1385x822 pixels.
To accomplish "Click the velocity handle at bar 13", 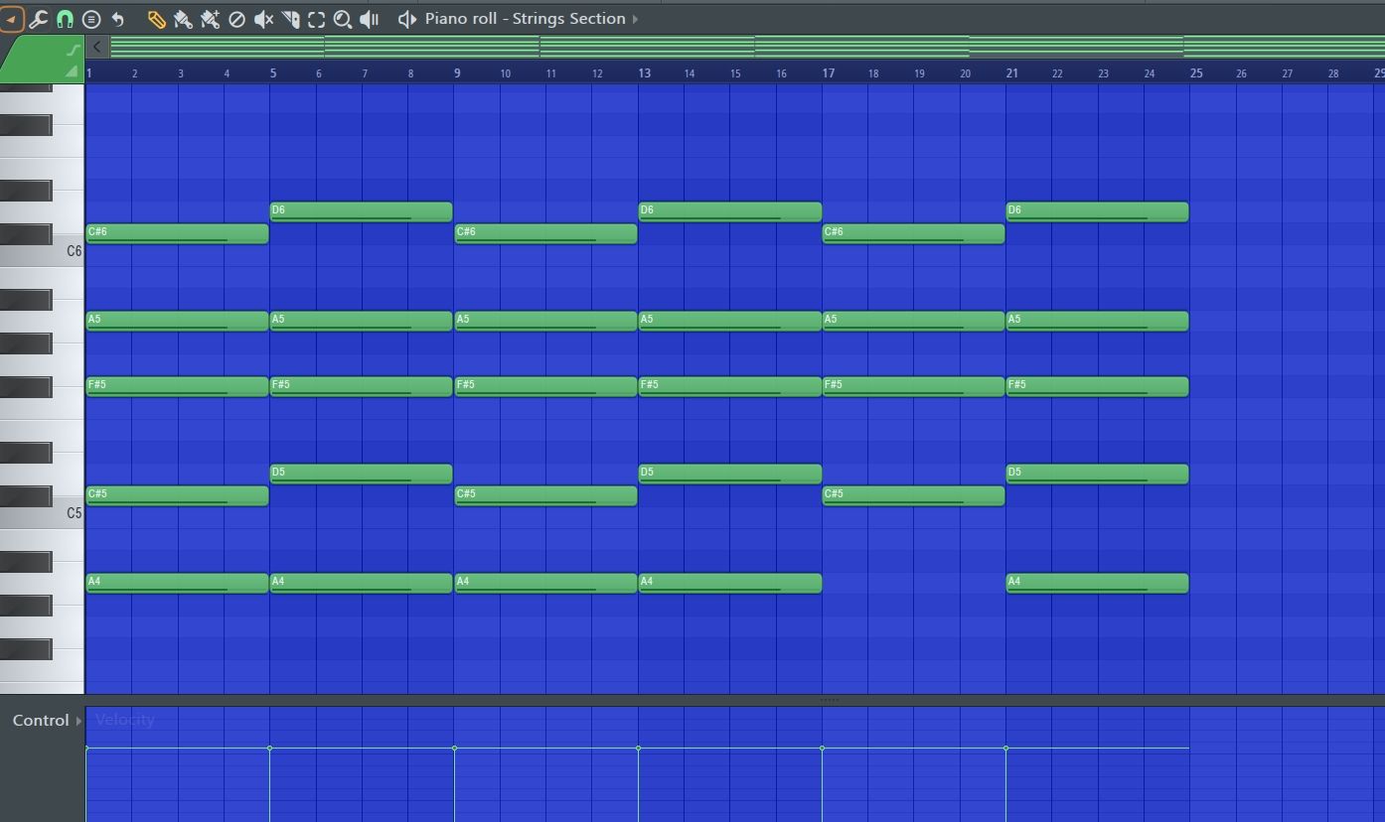I will [x=639, y=748].
